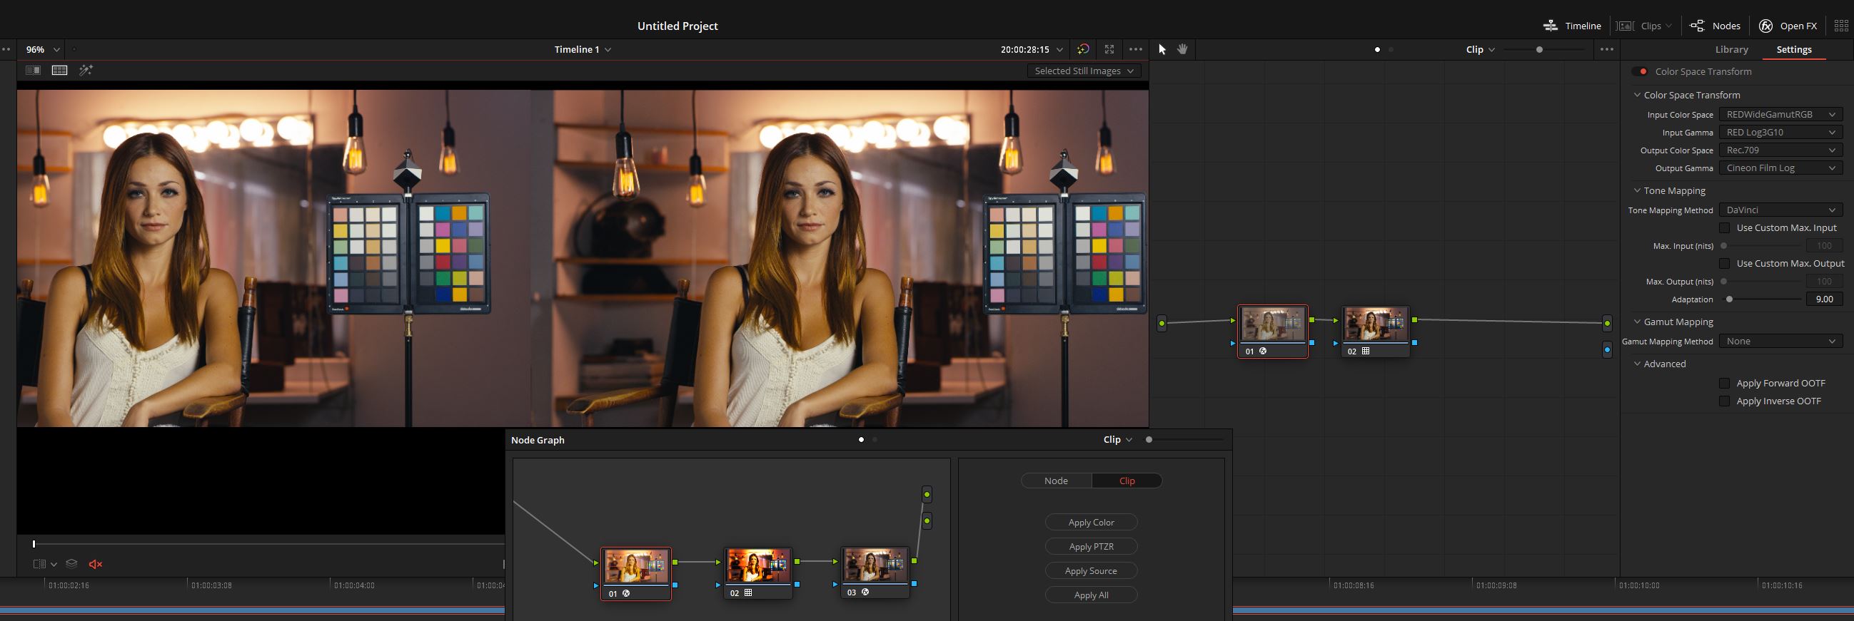Click the green source input dot of node editor
1854x621 pixels.
[x=1162, y=324]
